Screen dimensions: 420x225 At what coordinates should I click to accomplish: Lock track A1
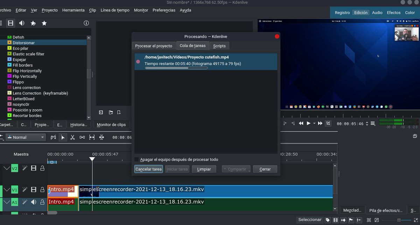(x=42, y=202)
